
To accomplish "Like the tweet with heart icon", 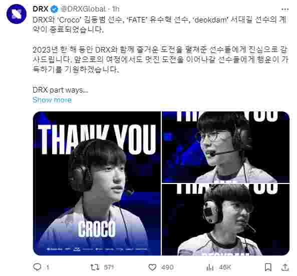I will coord(152,267).
